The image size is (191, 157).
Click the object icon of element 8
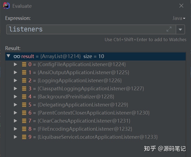tap(24, 129)
